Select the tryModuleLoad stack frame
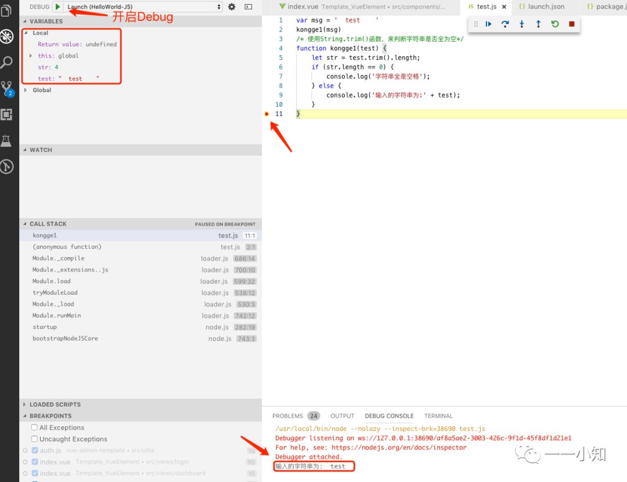 (140, 292)
